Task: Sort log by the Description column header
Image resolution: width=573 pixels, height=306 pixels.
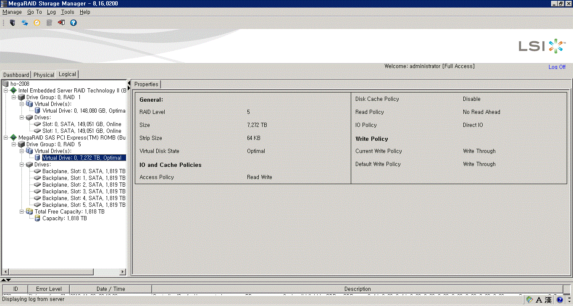Action: [x=357, y=289]
